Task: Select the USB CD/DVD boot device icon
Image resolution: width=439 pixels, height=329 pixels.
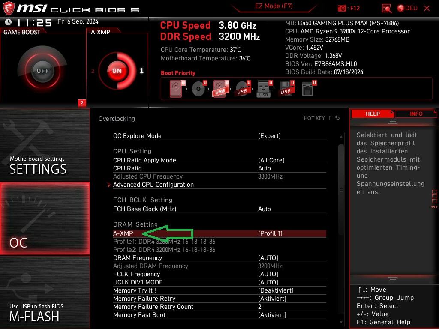Action: (x=243, y=89)
